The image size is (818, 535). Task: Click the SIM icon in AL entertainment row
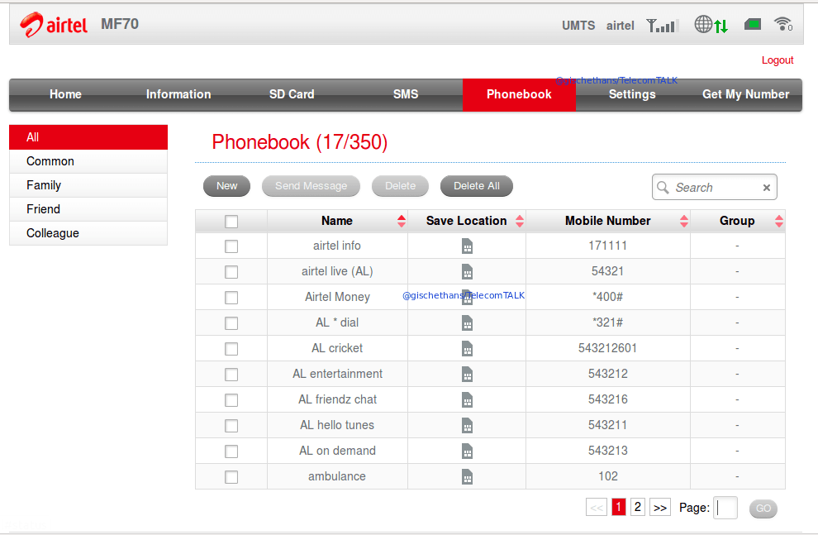click(467, 374)
